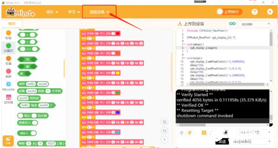The height and width of the screenshot is (148, 278).
Task: Zoom out the block workspace
Action: point(164,131)
